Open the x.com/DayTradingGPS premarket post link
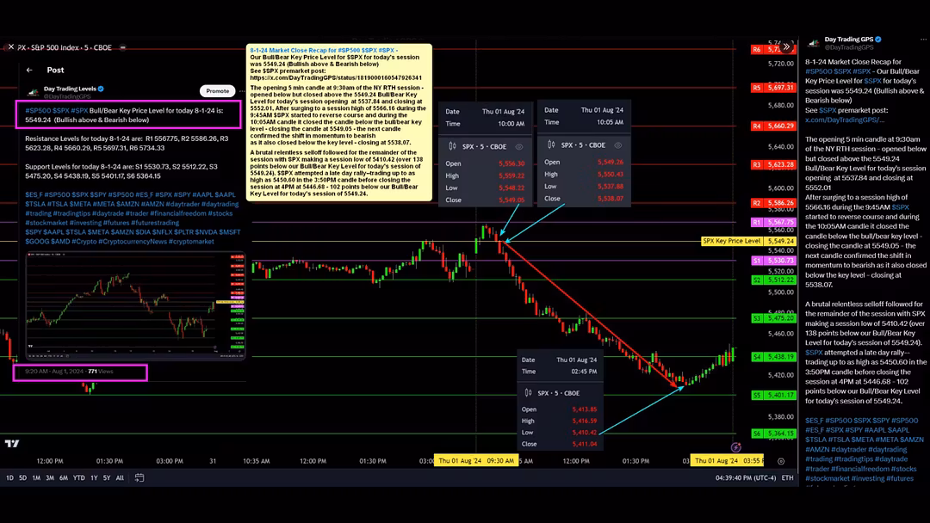Image resolution: width=930 pixels, height=523 pixels. (x=844, y=120)
